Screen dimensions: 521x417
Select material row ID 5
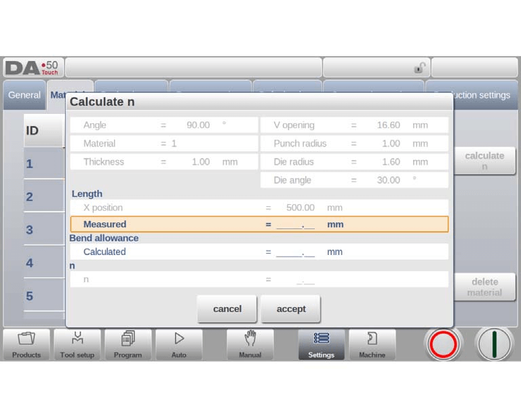(43, 296)
